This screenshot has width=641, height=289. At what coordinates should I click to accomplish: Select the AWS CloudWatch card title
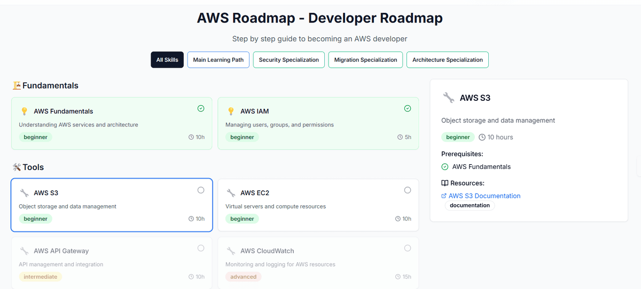click(267, 251)
